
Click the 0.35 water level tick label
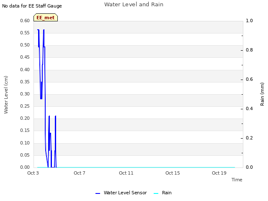25,82
